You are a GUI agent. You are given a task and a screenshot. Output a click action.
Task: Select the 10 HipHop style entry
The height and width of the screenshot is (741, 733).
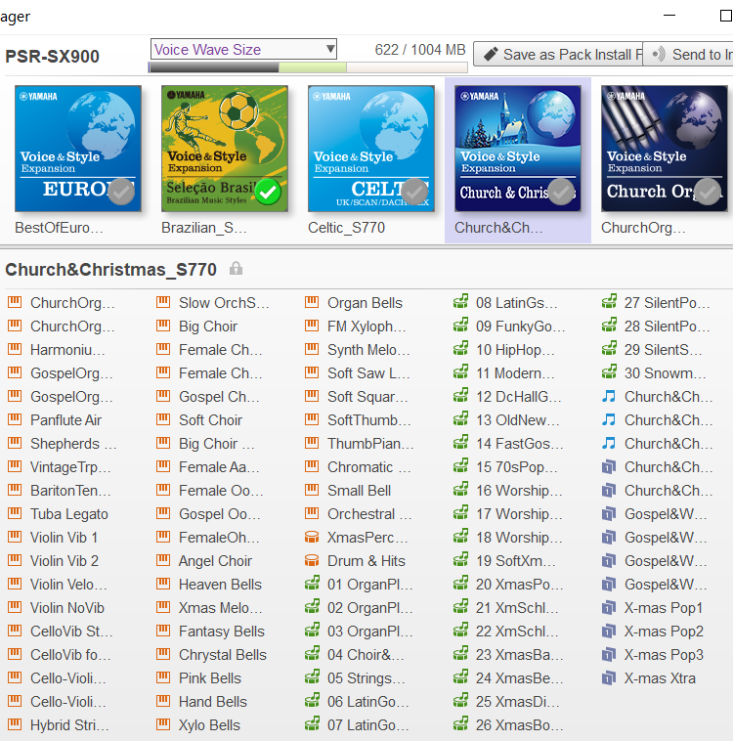click(x=504, y=350)
